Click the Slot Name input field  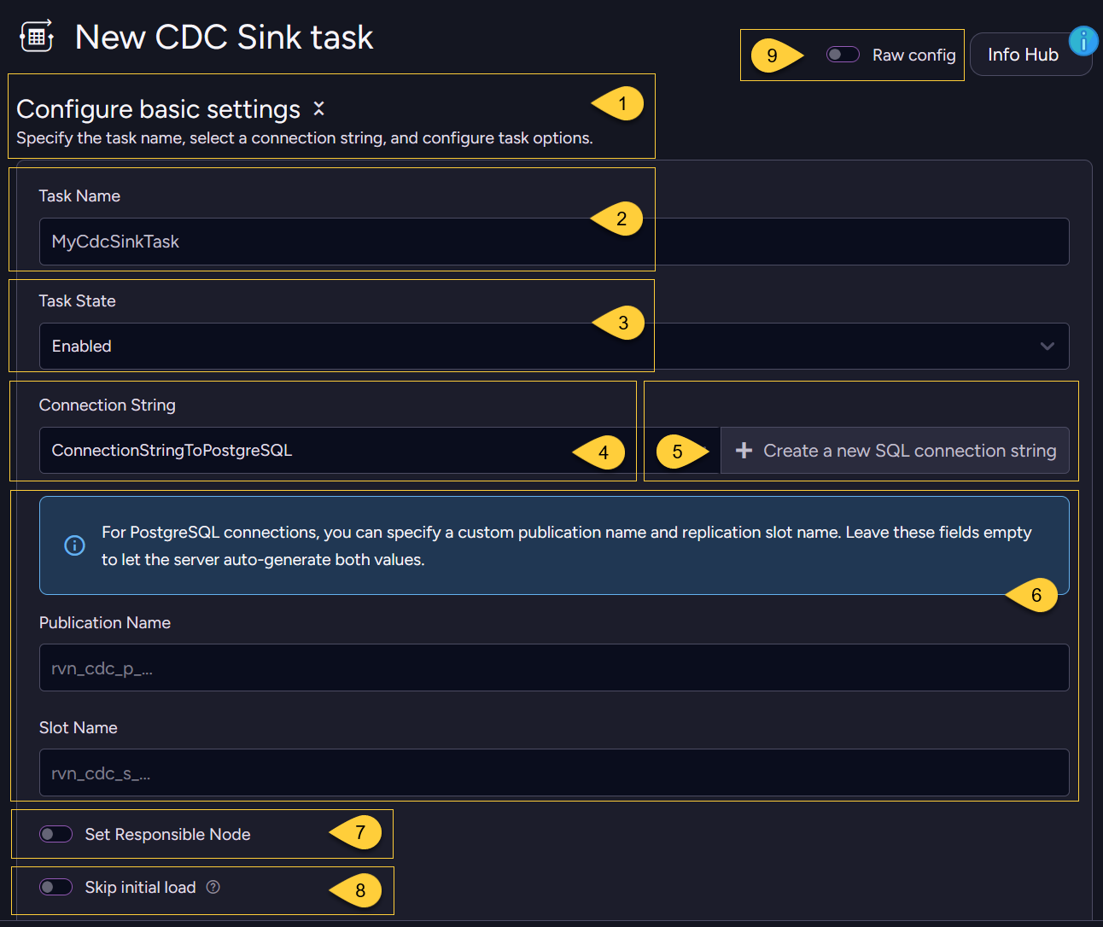554,772
